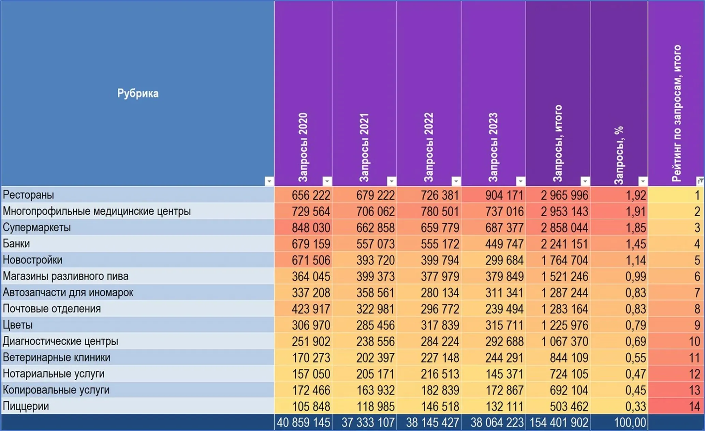Viewport: 705px width, 431px height.
Task: Open the Запросы 2022 filter dropdown
Action: pos(456,181)
